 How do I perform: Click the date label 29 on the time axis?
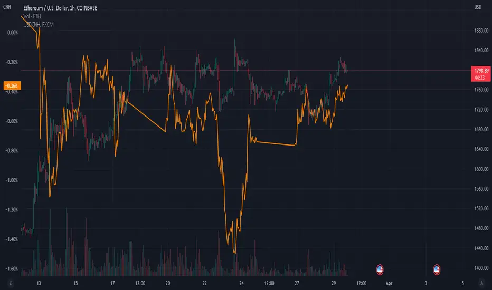tap(334, 283)
